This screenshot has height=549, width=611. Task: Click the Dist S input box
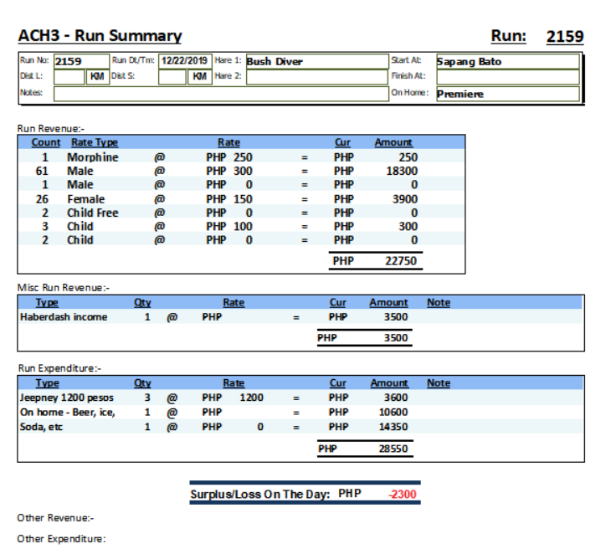pos(172,77)
